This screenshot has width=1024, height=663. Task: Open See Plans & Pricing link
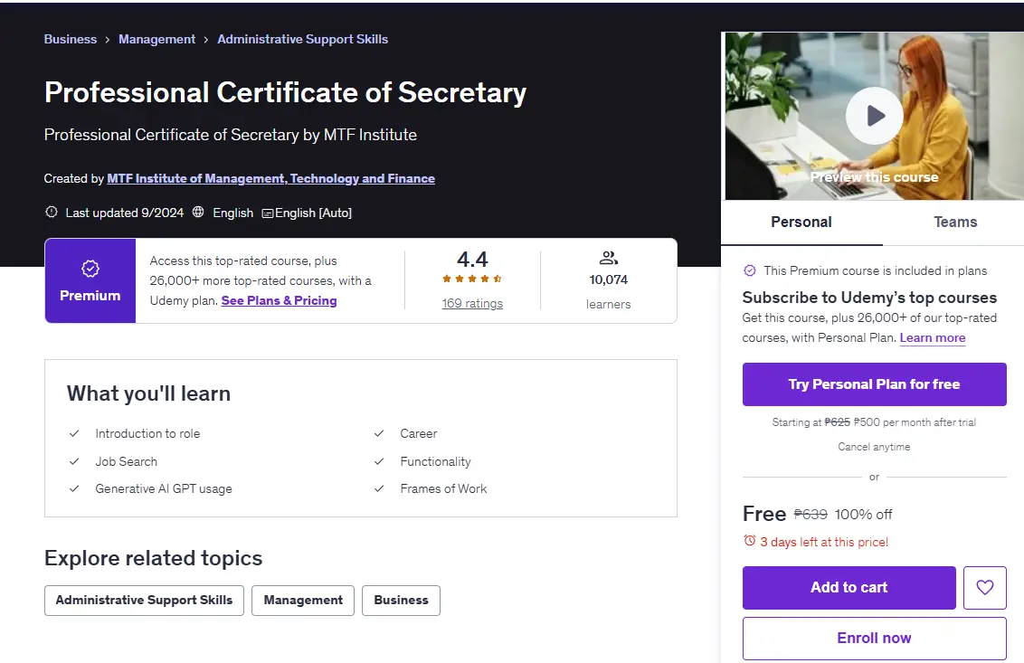click(x=279, y=300)
